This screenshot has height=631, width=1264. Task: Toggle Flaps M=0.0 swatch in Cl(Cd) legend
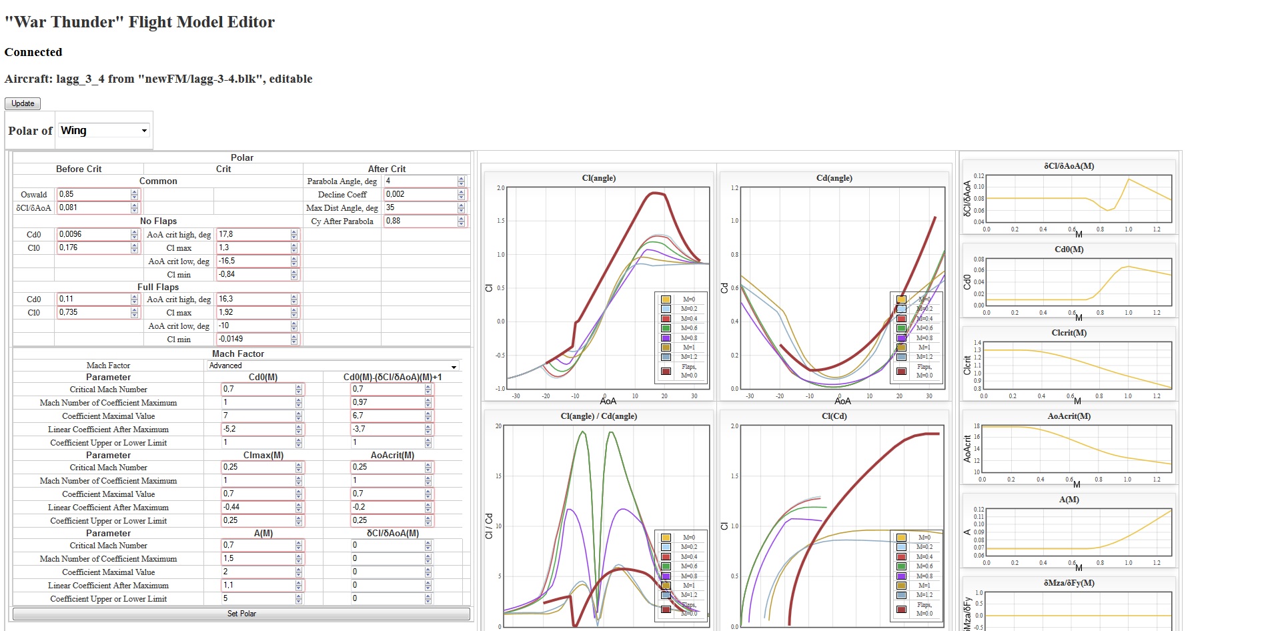pyautogui.click(x=901, y=609)
